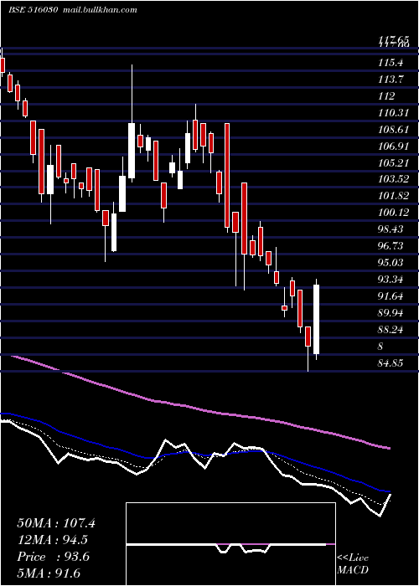The height and width of the screenshot is (586, 419).
Task: Select the 'Price : 93.6' readout
Action: point(53,557)
